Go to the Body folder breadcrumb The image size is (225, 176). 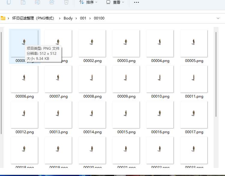coord(68,18)
